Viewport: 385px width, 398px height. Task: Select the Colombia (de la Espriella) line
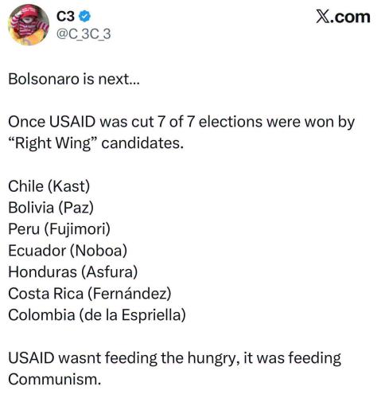pyautogui.click(x=97, y=315)
